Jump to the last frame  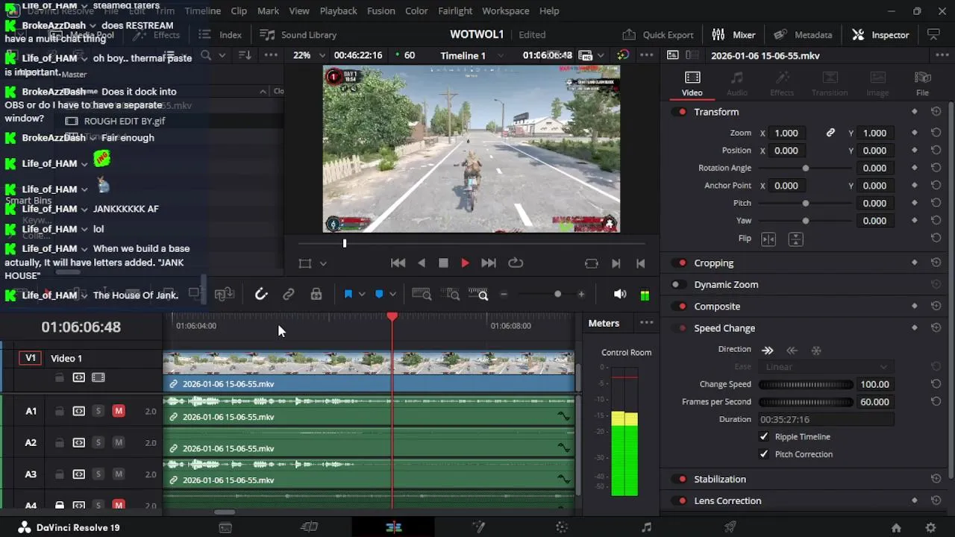[x=489, y=263]
